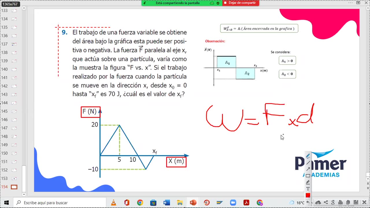
Task: Click the share icon in capture toolbar
Action: tap(326, 203)
